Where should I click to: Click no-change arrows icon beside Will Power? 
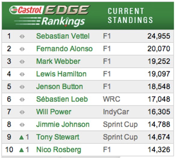coord(22,112)
